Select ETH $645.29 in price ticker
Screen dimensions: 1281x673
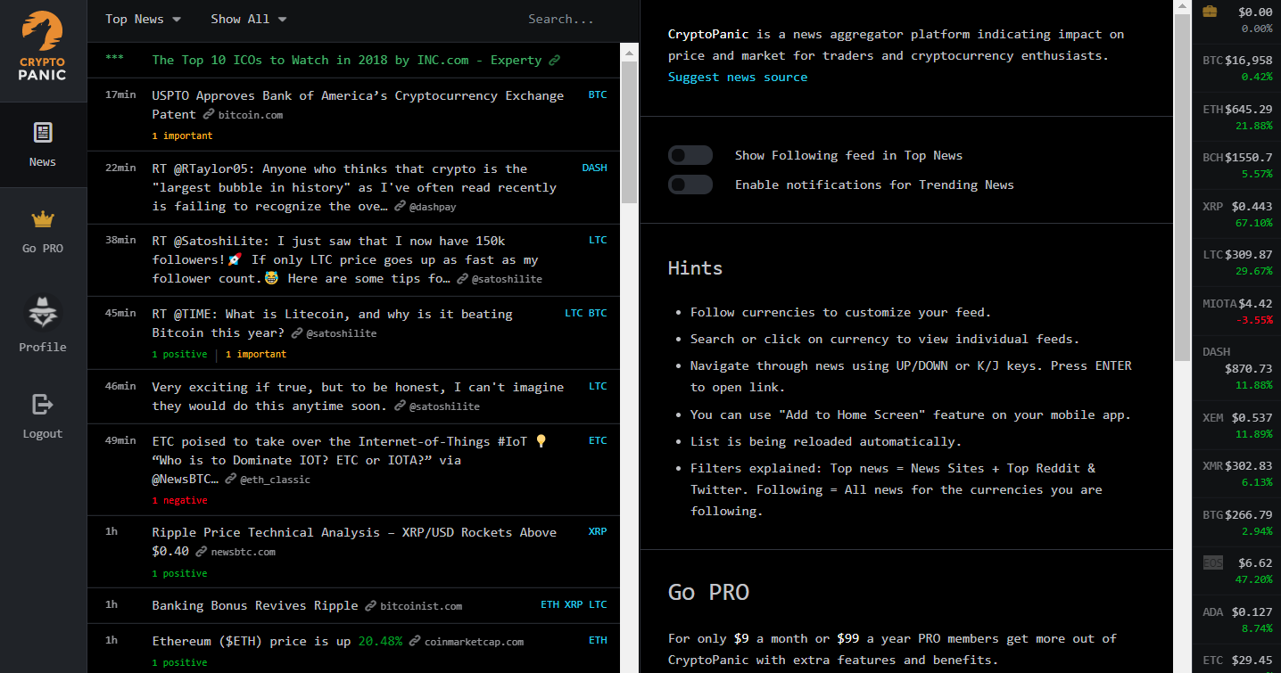tap(1236, 117)
